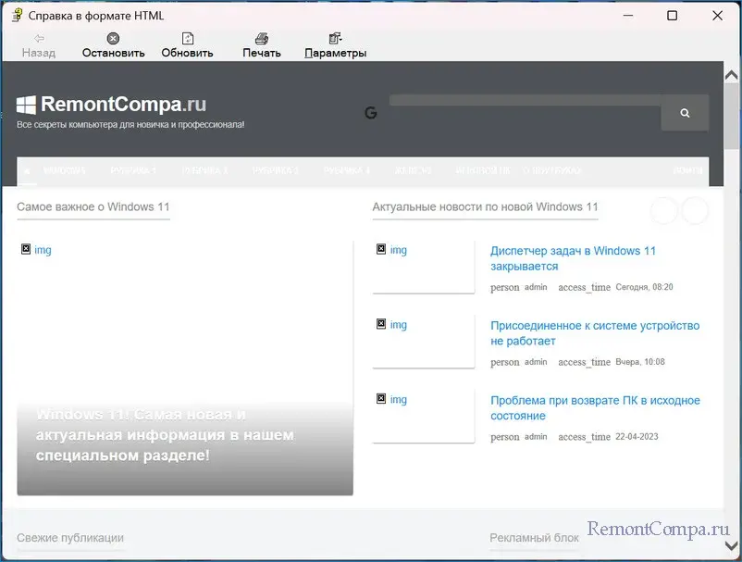Open the article Проблема при возврате ПК в исходное состояние
Viewport: 742px width, 562px height.
point(594,408)
